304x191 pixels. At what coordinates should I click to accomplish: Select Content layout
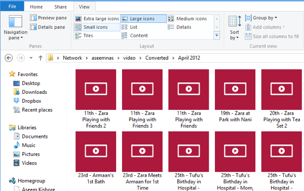pos(135,35)
